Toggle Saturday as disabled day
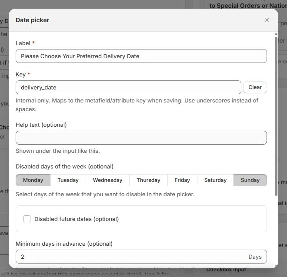 coord(215,180)
